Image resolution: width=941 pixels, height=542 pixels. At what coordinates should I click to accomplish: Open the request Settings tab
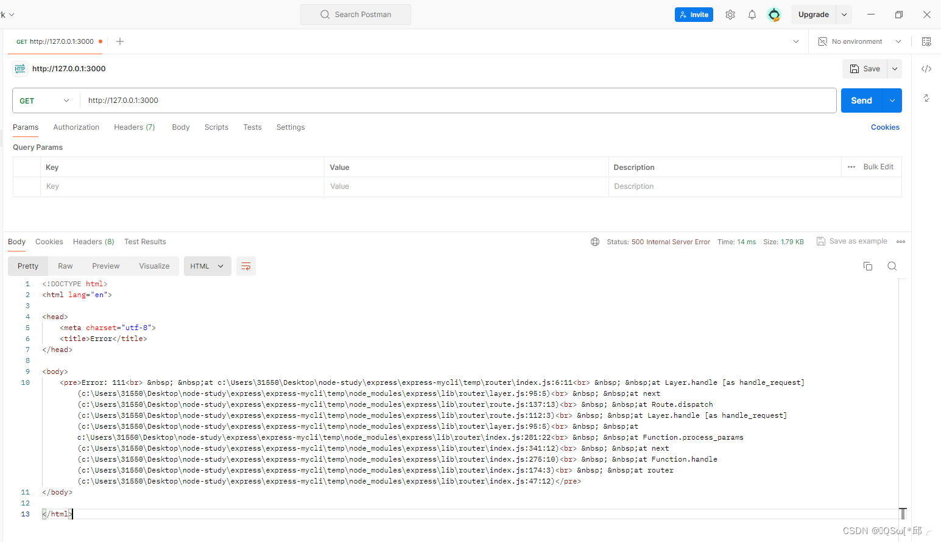pos(291,127)
